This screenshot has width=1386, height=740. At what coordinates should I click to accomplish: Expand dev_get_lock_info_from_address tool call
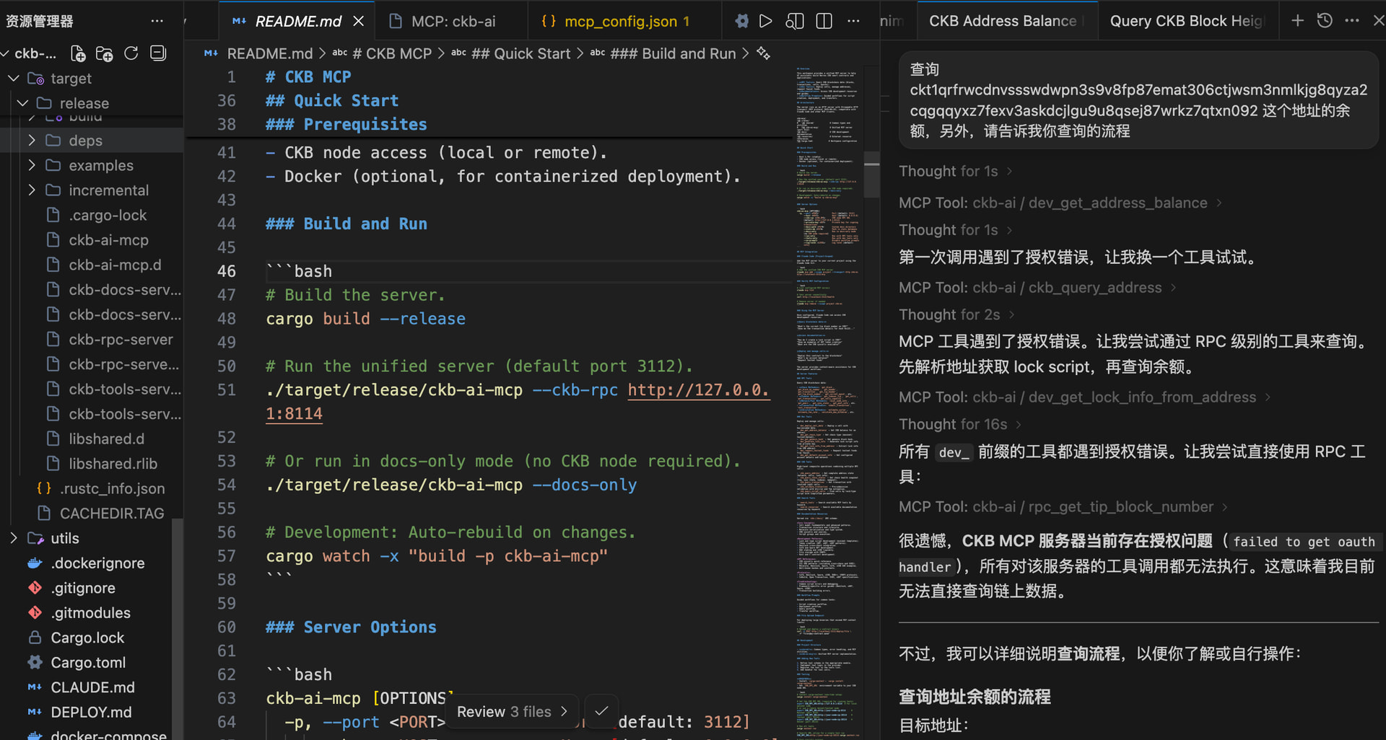(1084, 397)
